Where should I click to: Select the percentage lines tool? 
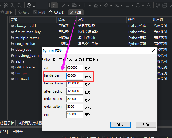click(x=74, y=5)
